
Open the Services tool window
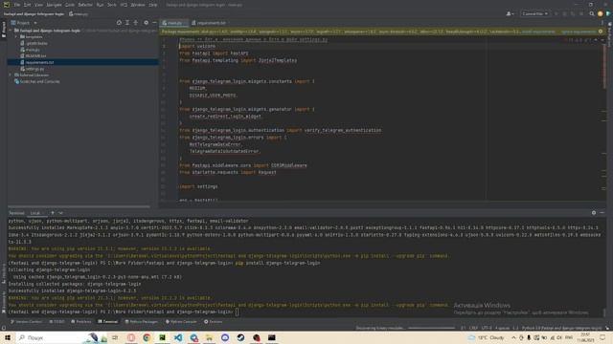[x=213, y=322]
